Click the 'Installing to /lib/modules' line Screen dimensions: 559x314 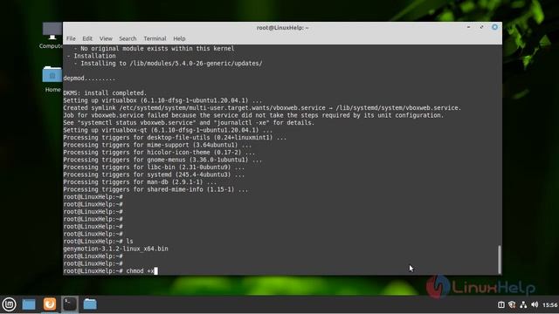tap(168, 64)
